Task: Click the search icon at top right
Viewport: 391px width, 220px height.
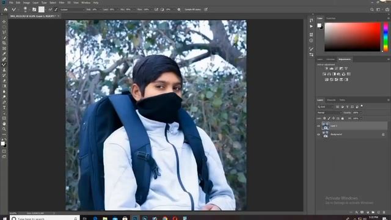Action: [372, 10]
